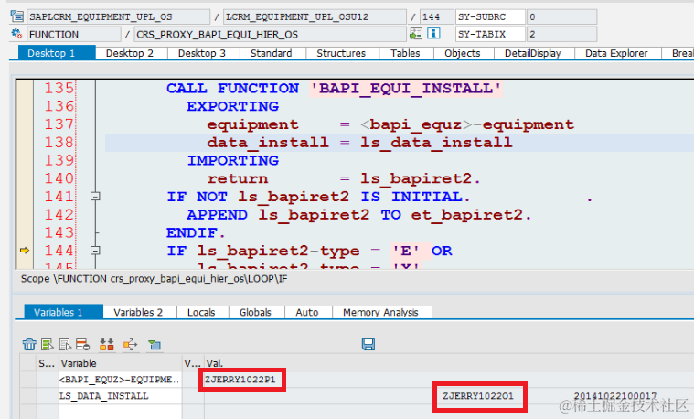Image resolution: width=694 pixels, height=419 pixels.
Task: Switch to the Data Explorer tab
Action: click(x=617, y=53)
